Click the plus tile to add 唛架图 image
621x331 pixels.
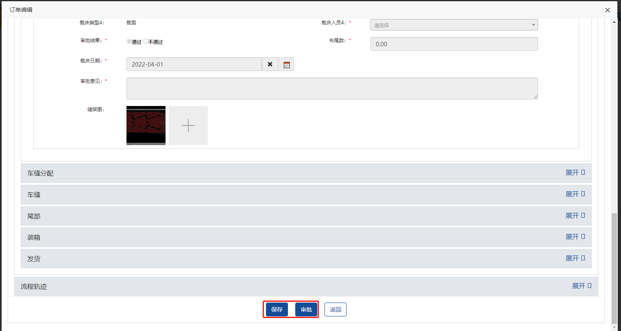(188, 125)
